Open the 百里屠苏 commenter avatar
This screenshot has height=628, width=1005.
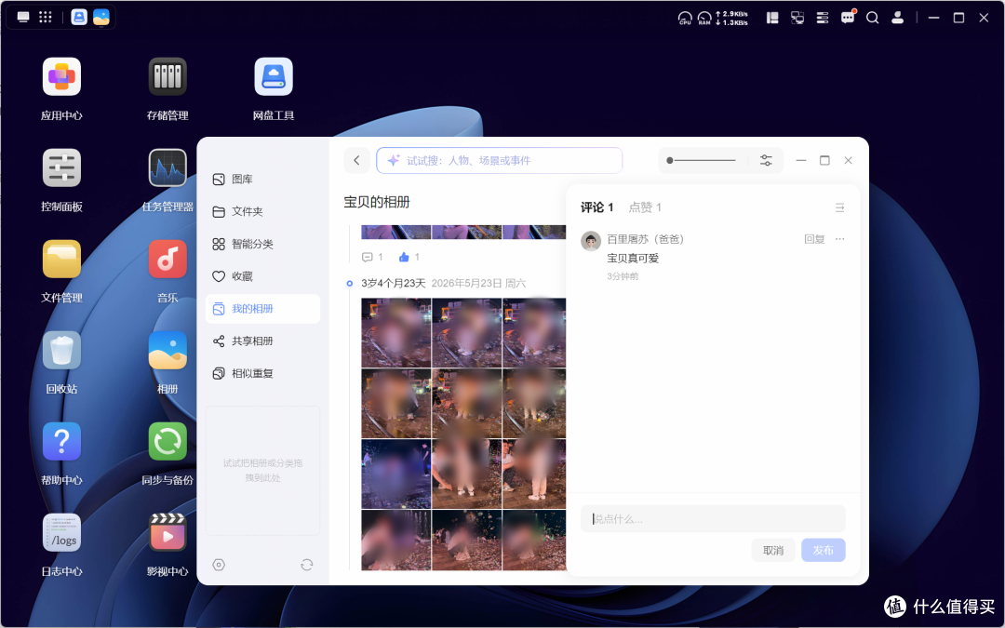click(590, 241)
